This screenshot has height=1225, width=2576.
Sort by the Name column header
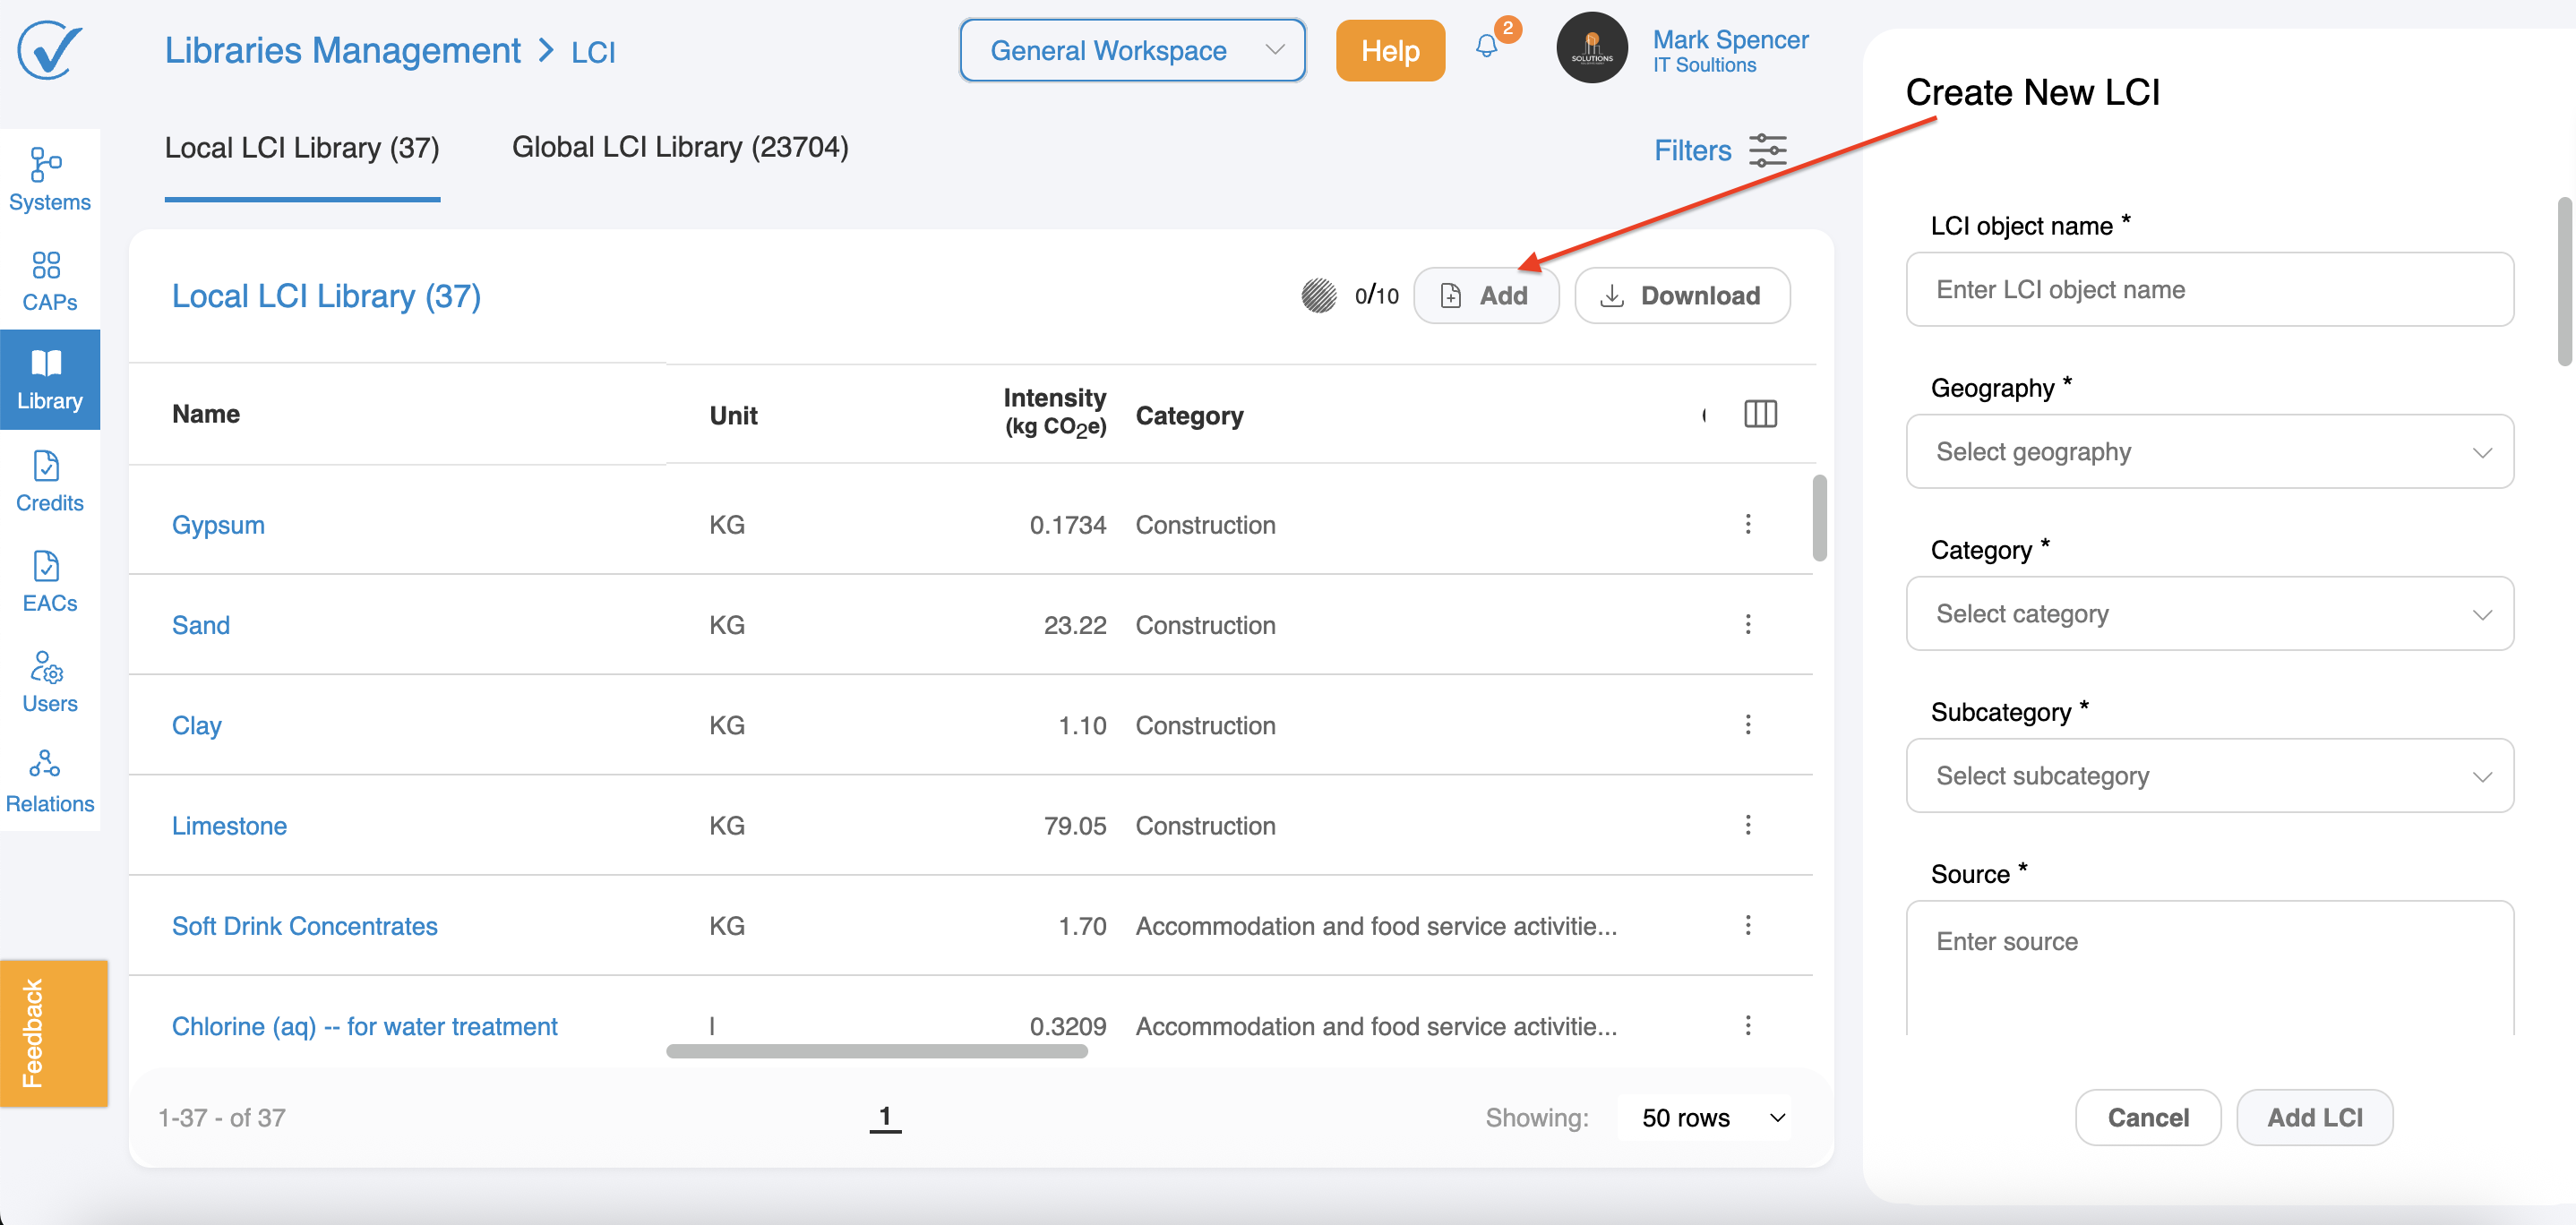(206, 414)
